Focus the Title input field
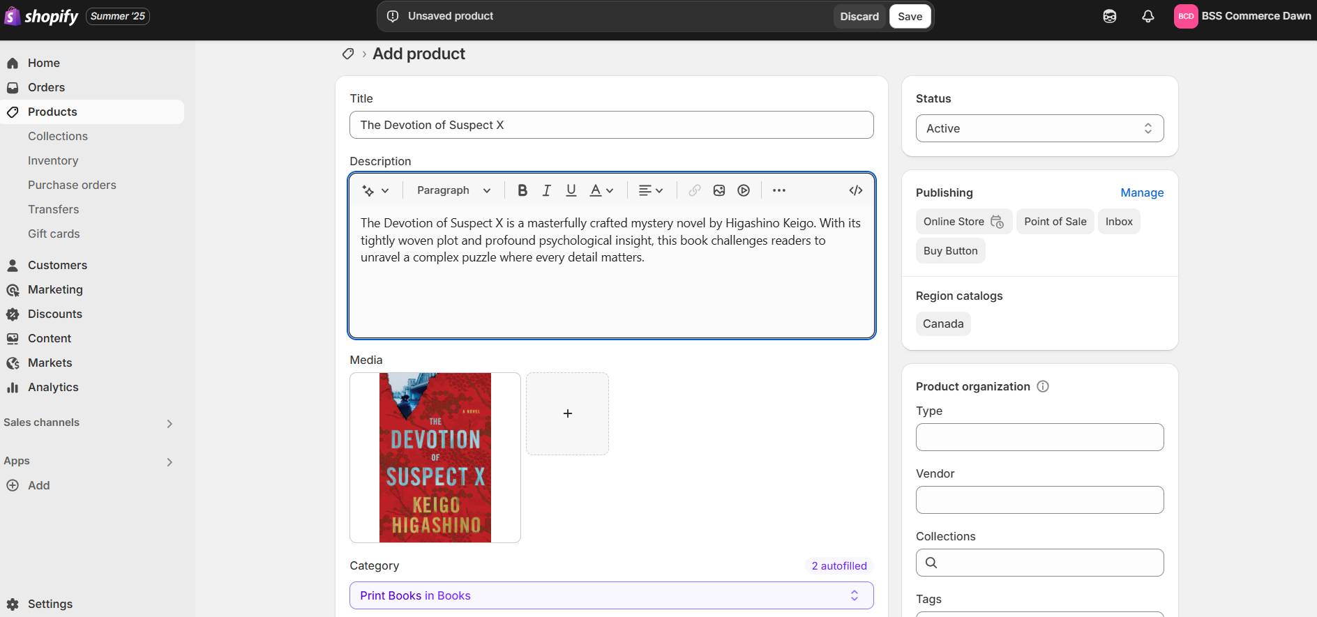This screenshot has width=1317, height=617. point(611,125)
